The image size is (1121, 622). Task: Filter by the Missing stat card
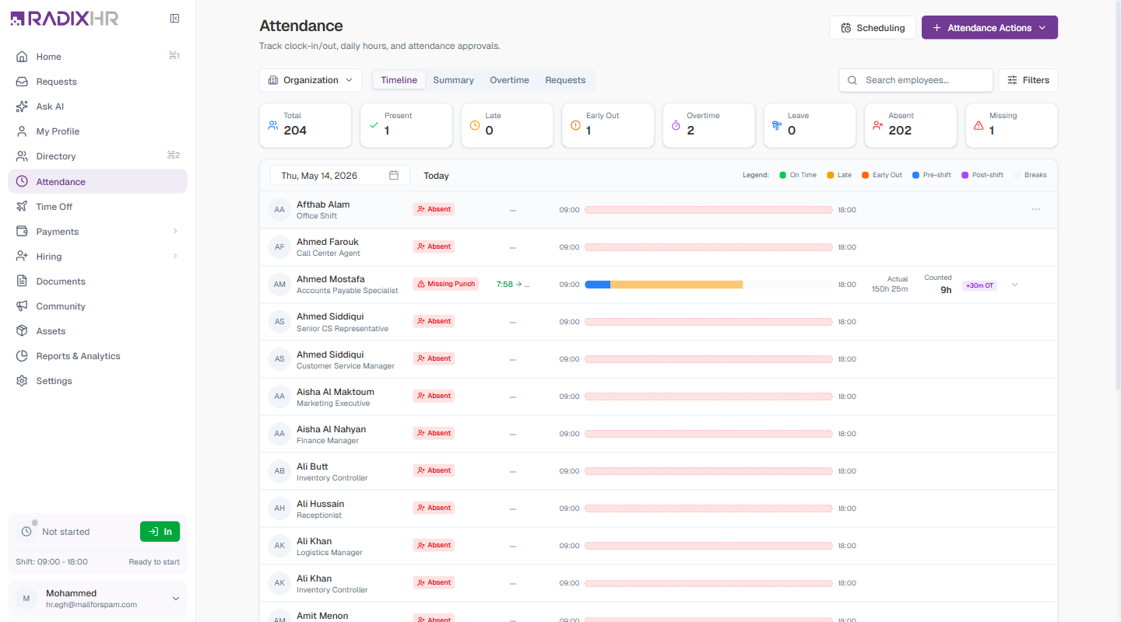(1011, 124)
